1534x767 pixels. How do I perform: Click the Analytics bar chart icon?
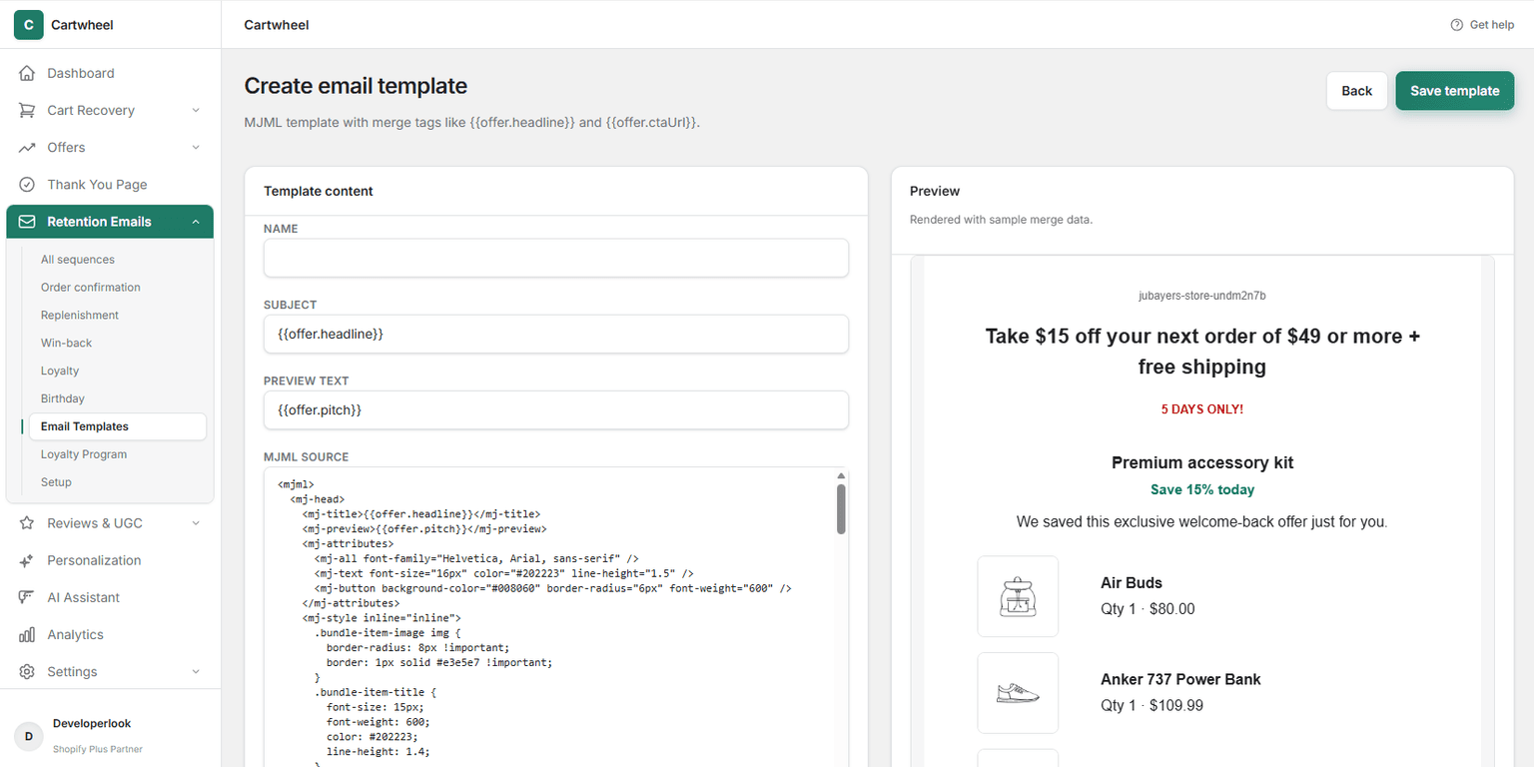27,635
